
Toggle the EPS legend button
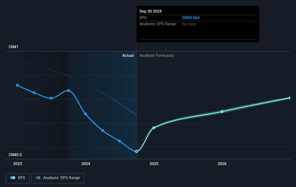18,178
